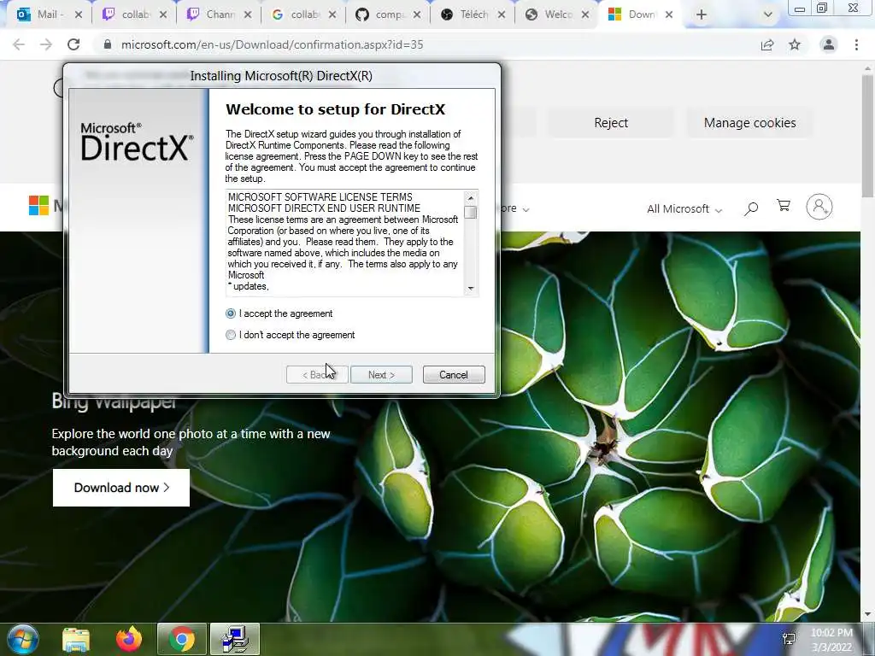Open the Microsoft site search icon
875x656 pixels.
751,209
